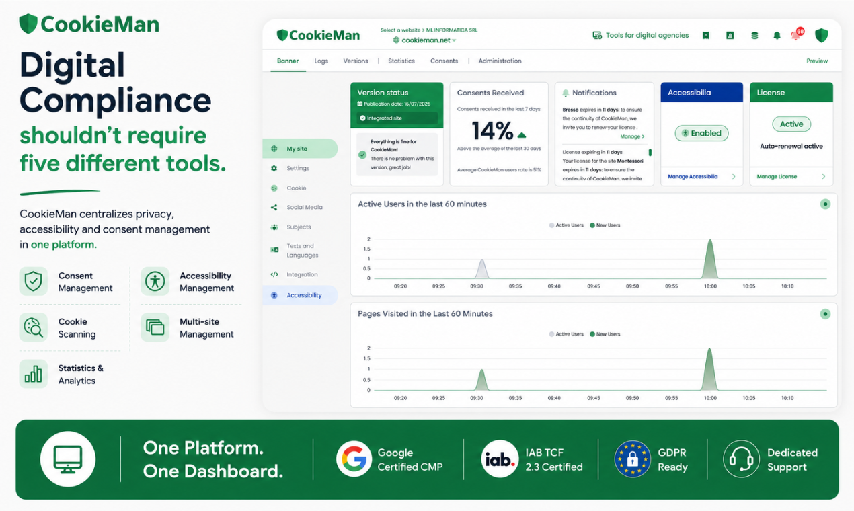This screenshot has width=854, height=511.
Task: Toggle New Users legend in Pages Visited chart
Action: click(x=605, y=334)
